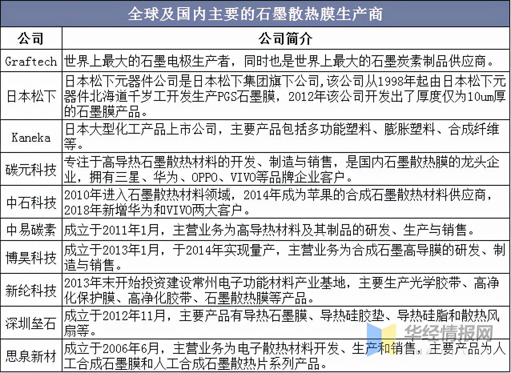The height and width of the screenshot is (373, 511).
Task: Click description starting 成立于2006年6月
Action: click(286, 355)
